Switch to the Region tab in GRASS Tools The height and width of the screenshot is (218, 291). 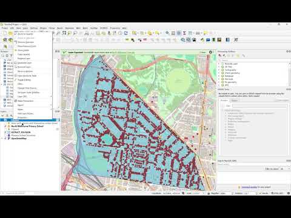(x=235, y=101)
